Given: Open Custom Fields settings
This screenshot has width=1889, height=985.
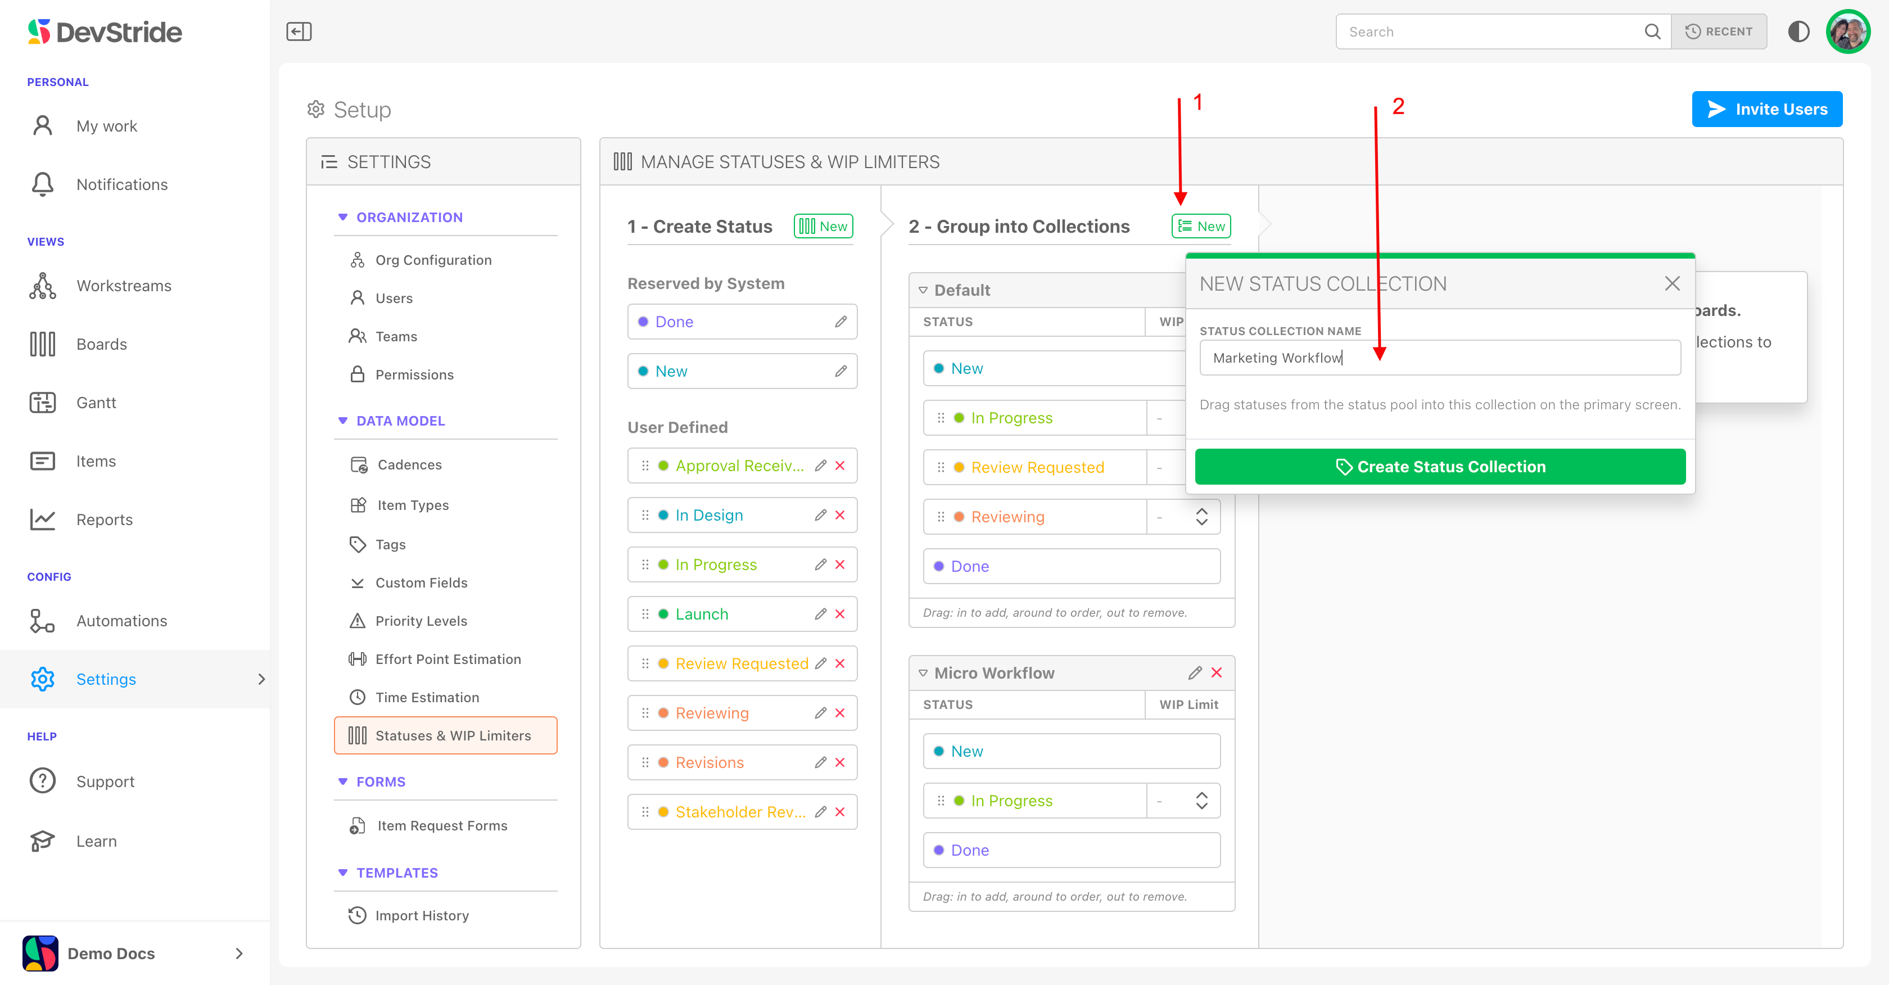Looking at the screenshot, I should click(x=421, y=582).
